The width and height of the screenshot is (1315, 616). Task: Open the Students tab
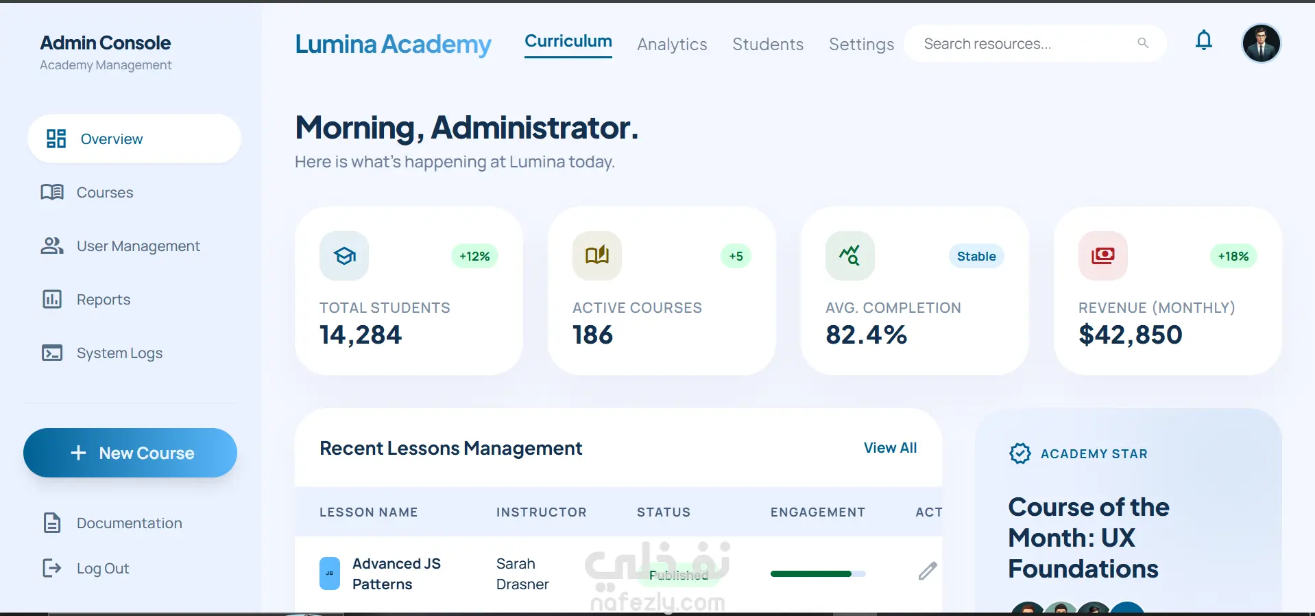pos(767,45)
